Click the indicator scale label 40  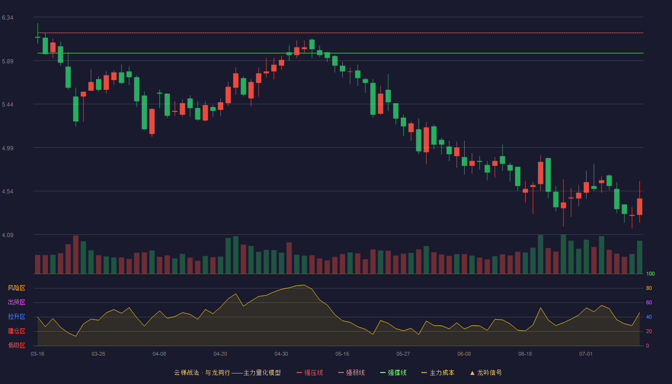coord(649,317)
